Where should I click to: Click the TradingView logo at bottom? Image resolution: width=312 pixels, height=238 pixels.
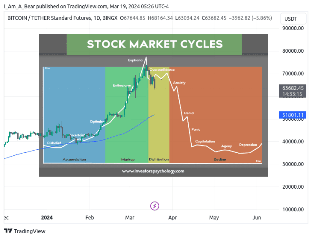point(25,231)
